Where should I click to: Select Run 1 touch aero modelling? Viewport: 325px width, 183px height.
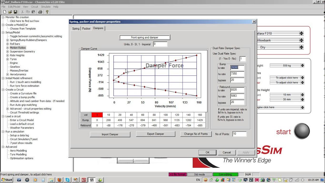pos(25,82)
